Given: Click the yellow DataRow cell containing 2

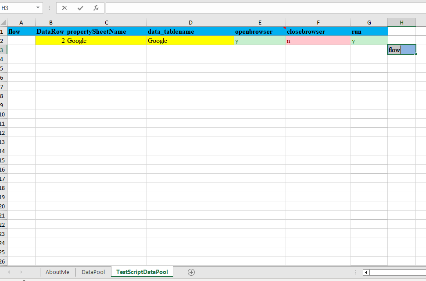Looking at the screenshot, I should 50,41.
